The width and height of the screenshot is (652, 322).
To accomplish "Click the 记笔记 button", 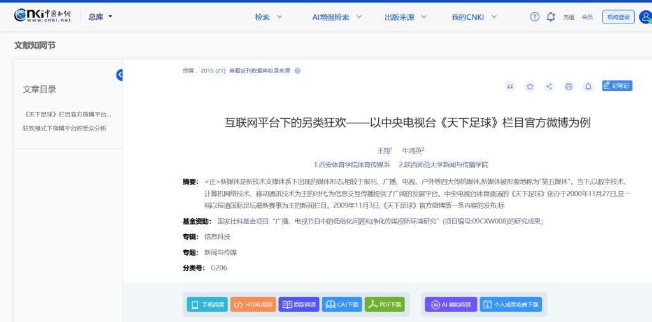I will pyautogui.click(x=617, y=85).
